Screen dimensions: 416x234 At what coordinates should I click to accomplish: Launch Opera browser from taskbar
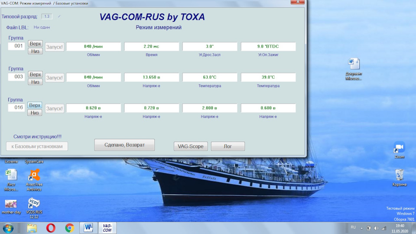[51, 228]
